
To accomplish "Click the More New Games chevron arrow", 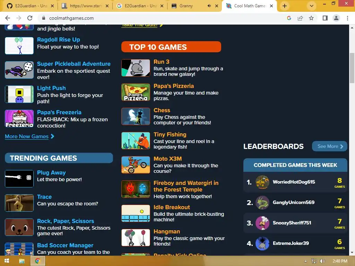I will [53, 136].
